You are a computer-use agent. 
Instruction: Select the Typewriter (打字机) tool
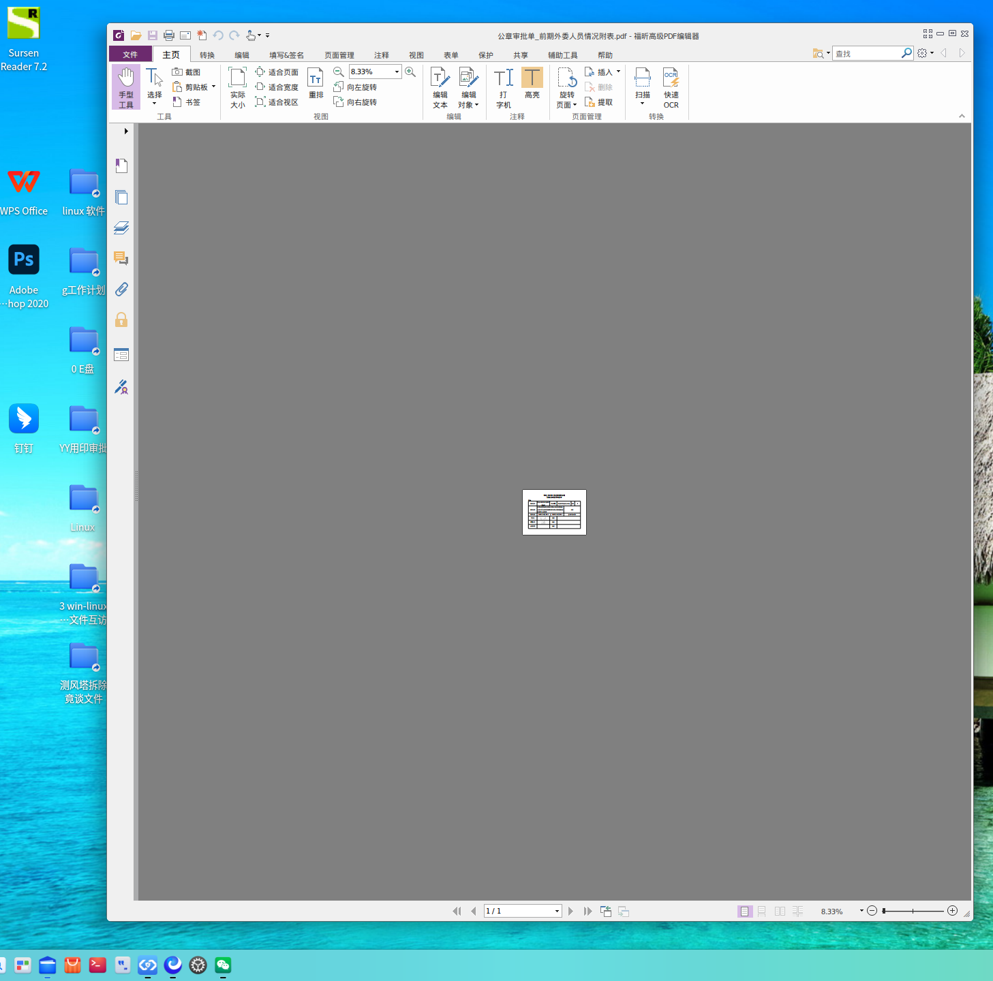tap(504, 87)
